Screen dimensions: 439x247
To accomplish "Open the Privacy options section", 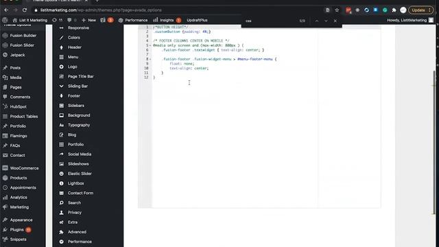I will (75, 212).
